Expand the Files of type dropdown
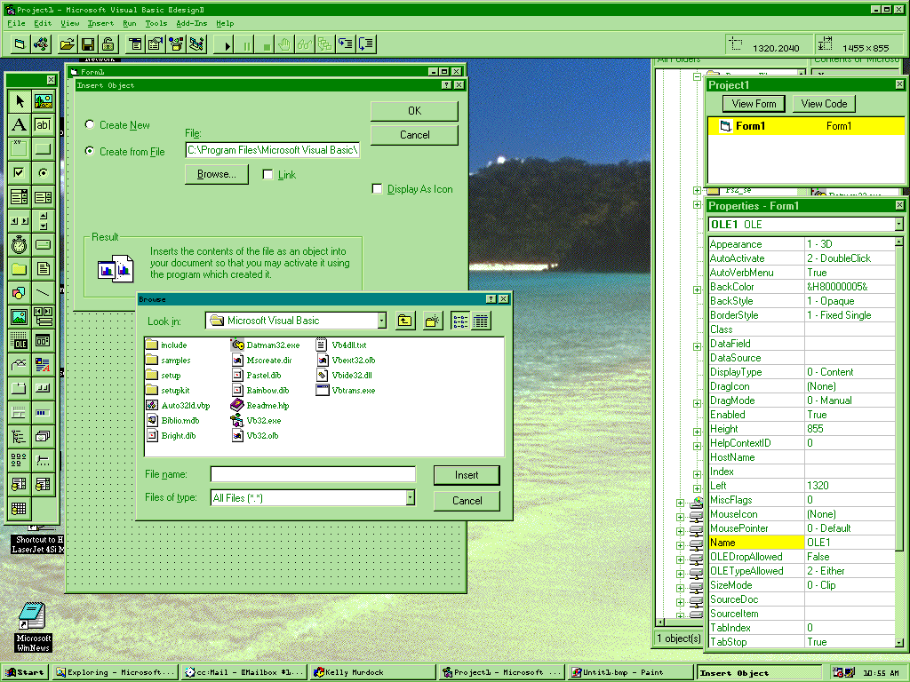Screen dimensions: 910x682 click(410, 498)
